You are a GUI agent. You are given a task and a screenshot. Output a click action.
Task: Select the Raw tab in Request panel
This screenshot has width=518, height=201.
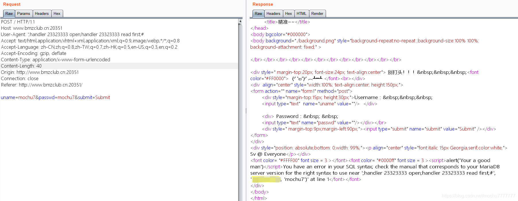[x=9, y=13]
